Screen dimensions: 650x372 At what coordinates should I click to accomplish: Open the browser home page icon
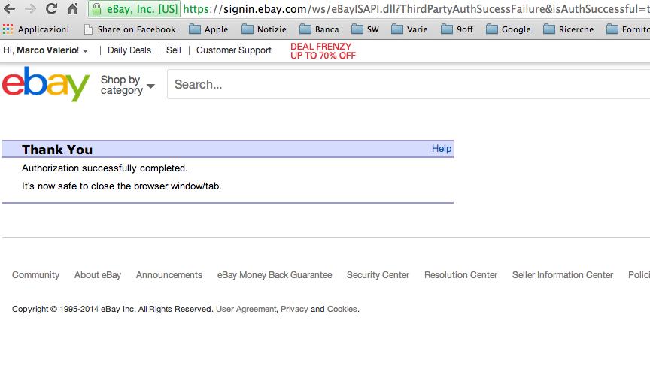pos(72,8)
